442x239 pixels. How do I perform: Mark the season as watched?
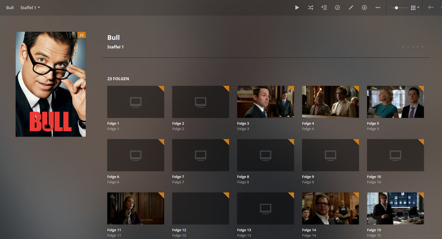tap(337, 8)
